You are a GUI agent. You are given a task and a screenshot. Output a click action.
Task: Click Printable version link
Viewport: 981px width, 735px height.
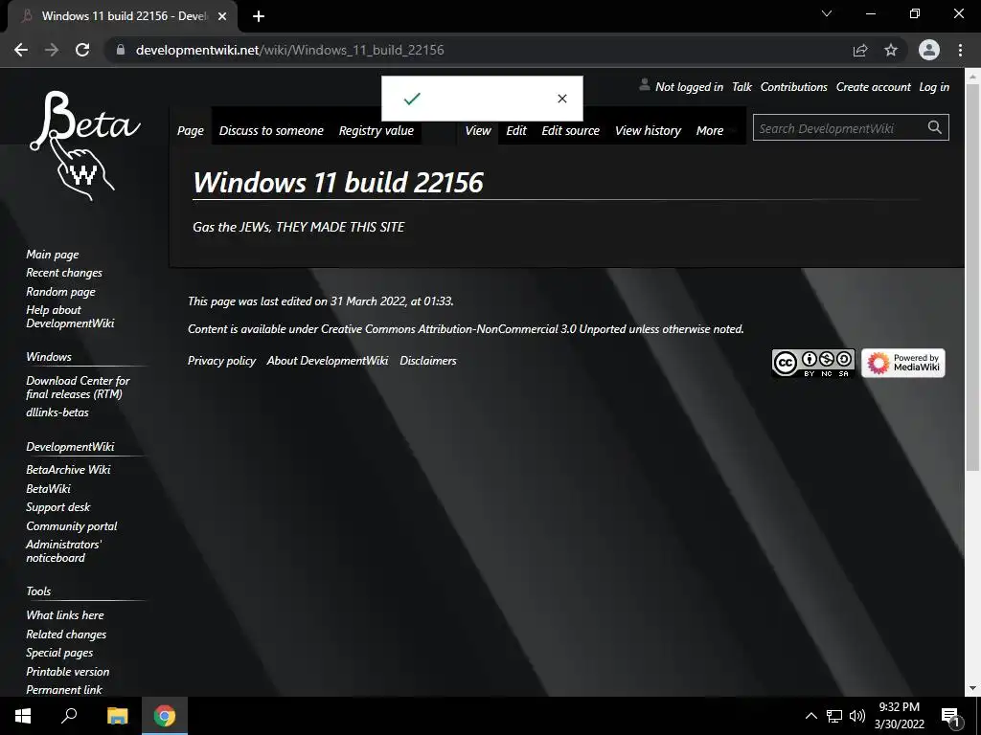click(x=68, y=671)
